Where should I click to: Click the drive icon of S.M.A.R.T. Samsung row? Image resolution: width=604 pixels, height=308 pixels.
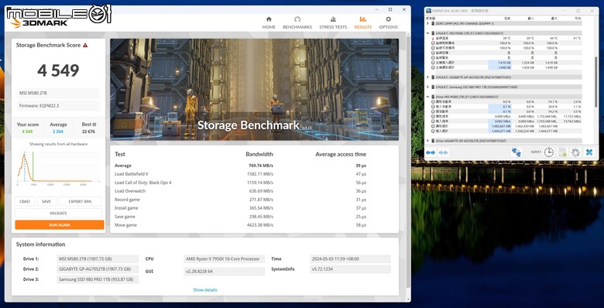click(x=433, y=87)
